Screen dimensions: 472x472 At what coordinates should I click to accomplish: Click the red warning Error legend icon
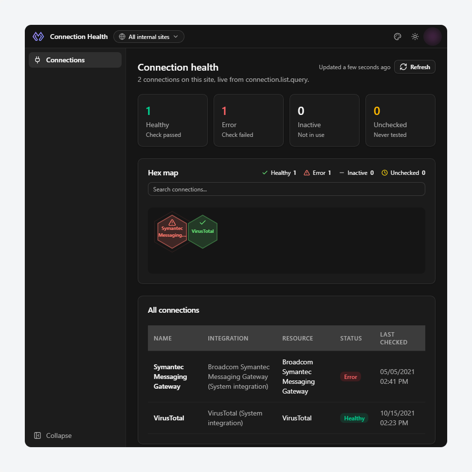(x=307, y=173)
